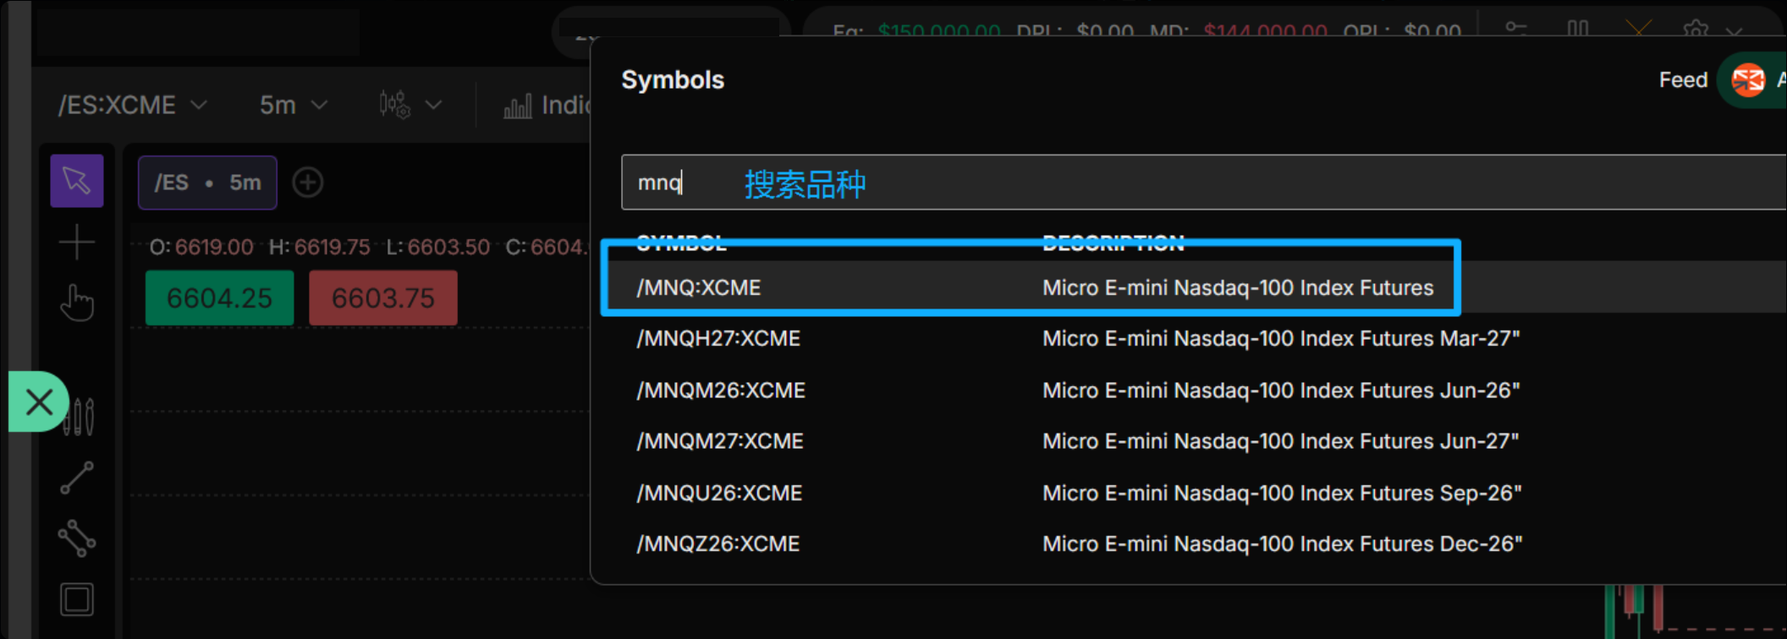Expand the 5m timeframe dropdown

(x=293, y=106)
